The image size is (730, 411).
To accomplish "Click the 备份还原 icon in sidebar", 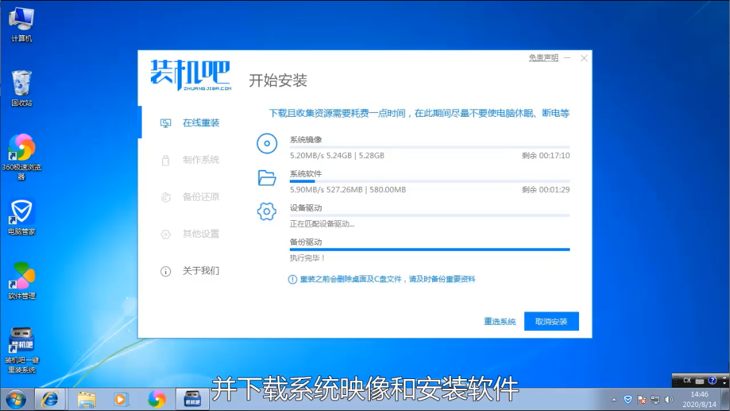I will [x=166, y=197].
